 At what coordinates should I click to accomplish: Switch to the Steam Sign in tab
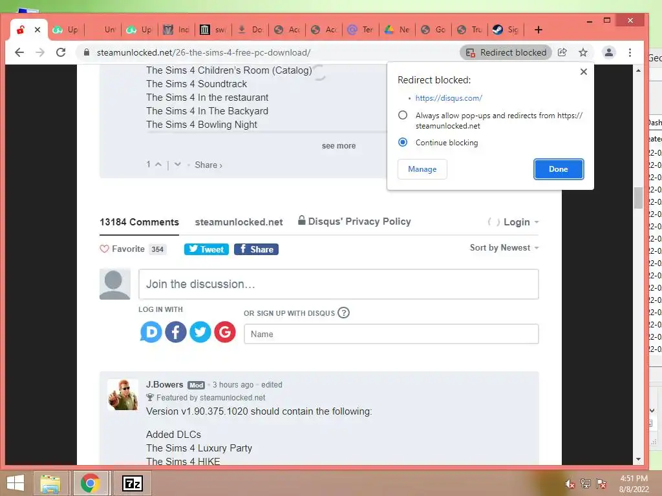click(x=506, y=30)
